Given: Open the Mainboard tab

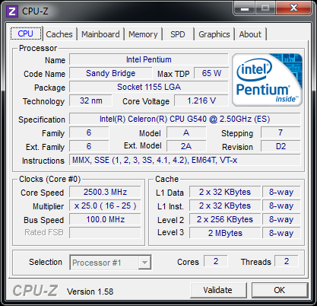Looking at the screenshot, I should click(100, 34).
